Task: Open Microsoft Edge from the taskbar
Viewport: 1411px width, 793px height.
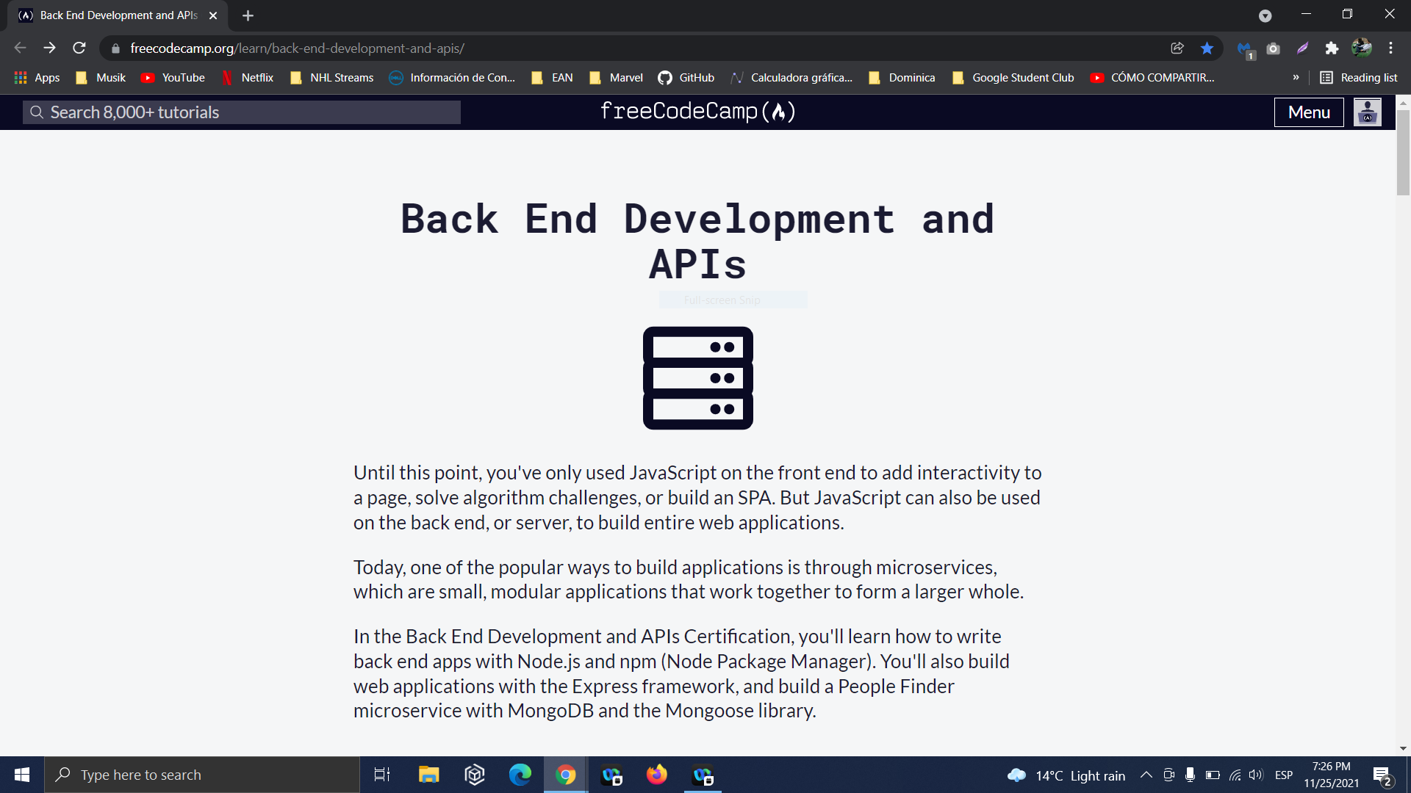Action: (x=520, y=775)
